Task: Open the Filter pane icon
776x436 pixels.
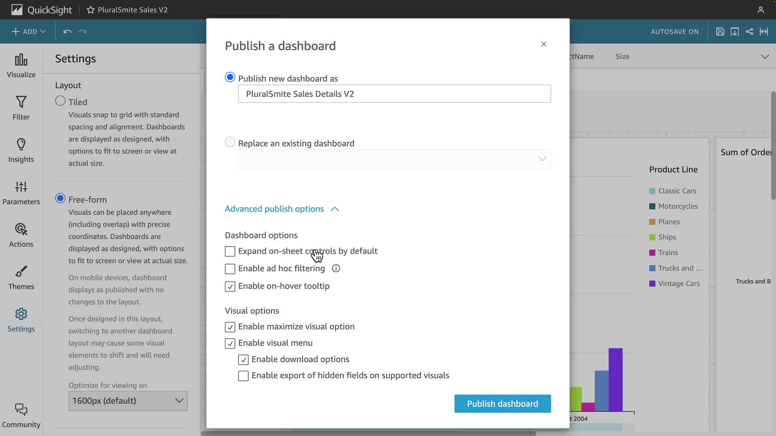Action: [21, 103]
